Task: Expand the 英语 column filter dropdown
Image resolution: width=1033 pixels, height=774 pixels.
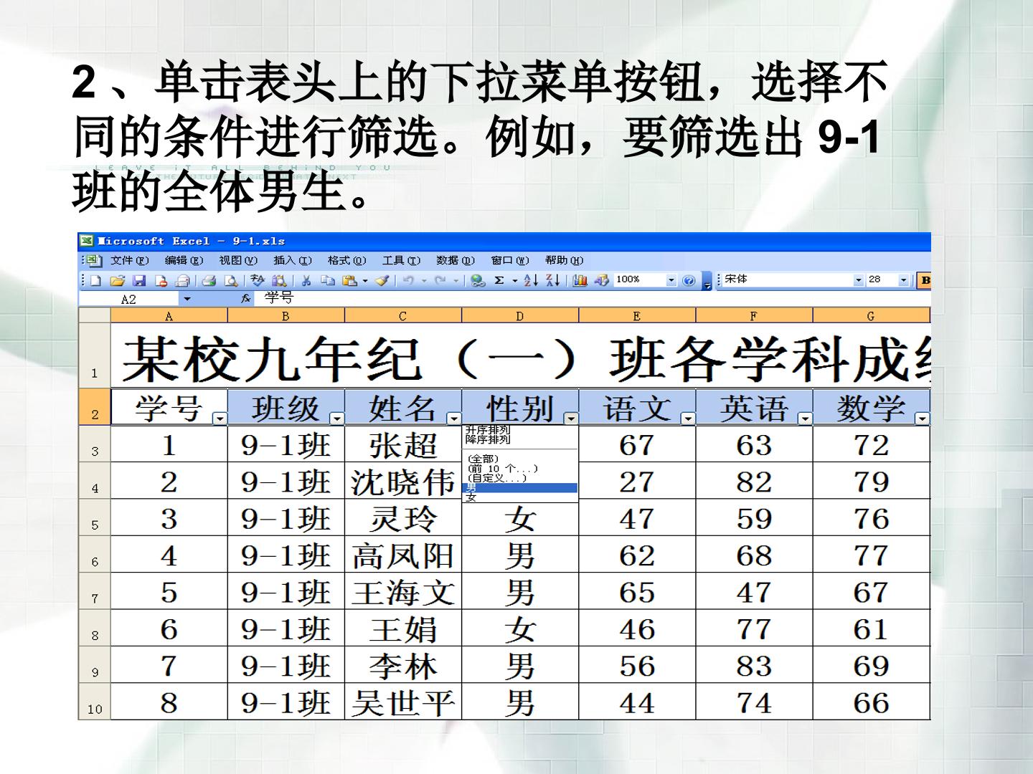Action: [x=805, y=419]
